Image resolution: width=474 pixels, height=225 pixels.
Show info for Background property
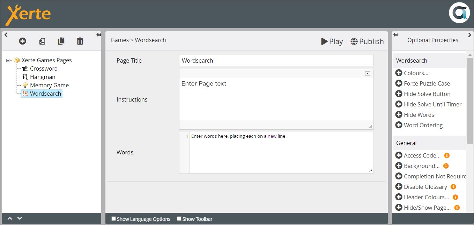[x=446, y=166]
